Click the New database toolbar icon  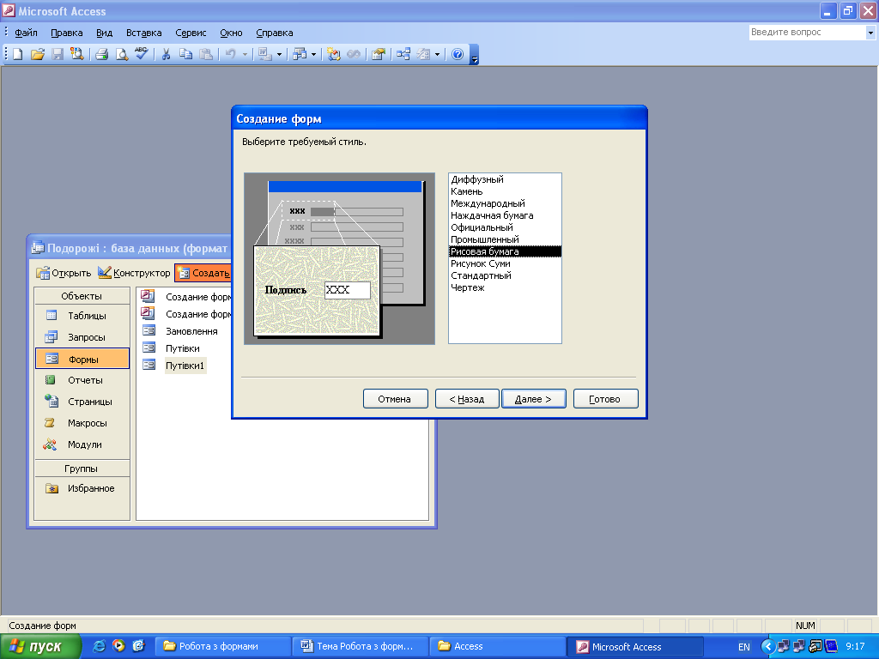[17, 54]
